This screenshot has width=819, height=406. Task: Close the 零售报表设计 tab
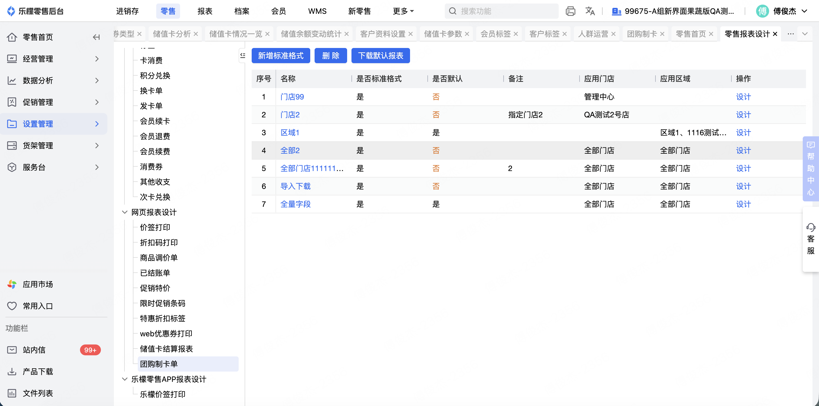coord(775,34)
